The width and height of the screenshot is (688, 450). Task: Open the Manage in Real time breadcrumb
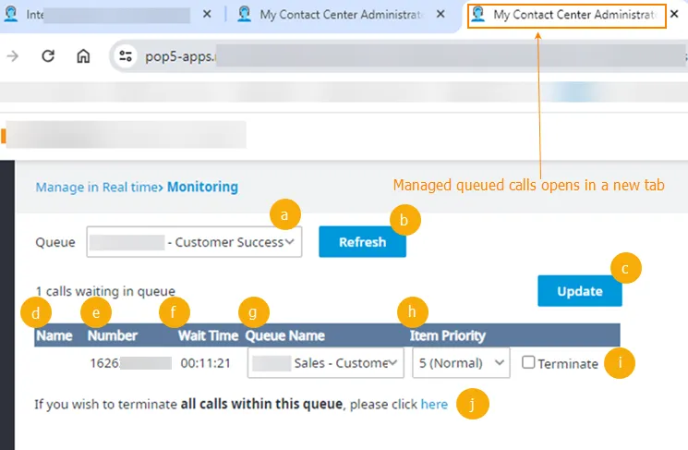(x=97, y=187)
